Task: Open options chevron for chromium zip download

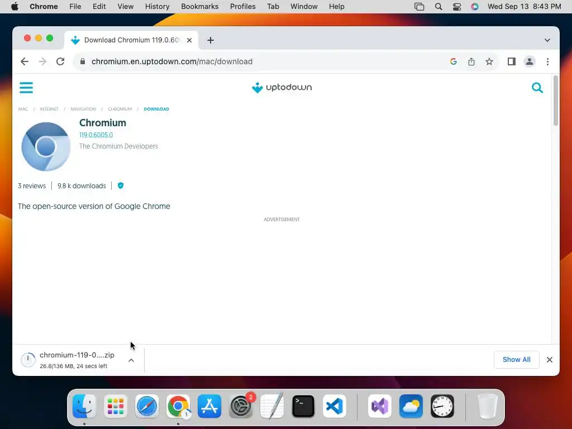Action: pos(131,360)
